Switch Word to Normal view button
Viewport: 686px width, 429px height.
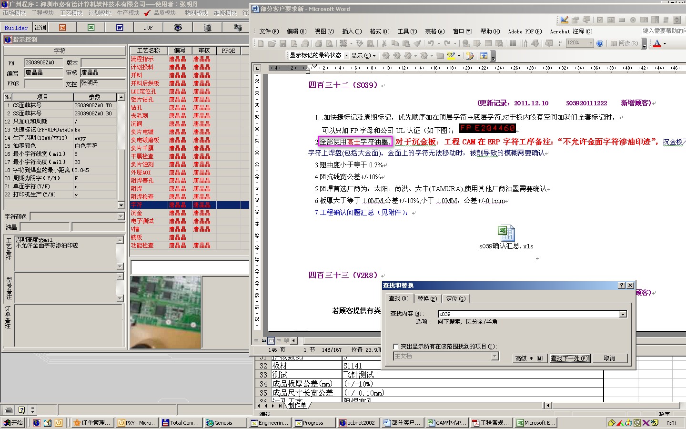click(256, 340)
